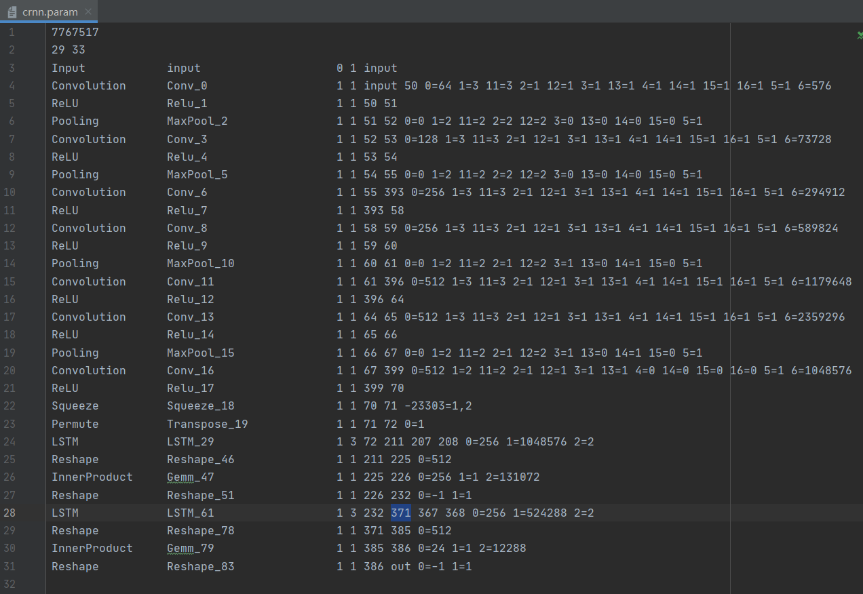
Task: Click line number 28 in the gutter
Action: pos(9,513)
